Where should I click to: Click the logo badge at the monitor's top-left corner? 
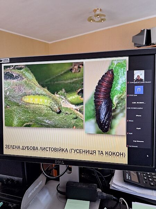click(5, 61)
